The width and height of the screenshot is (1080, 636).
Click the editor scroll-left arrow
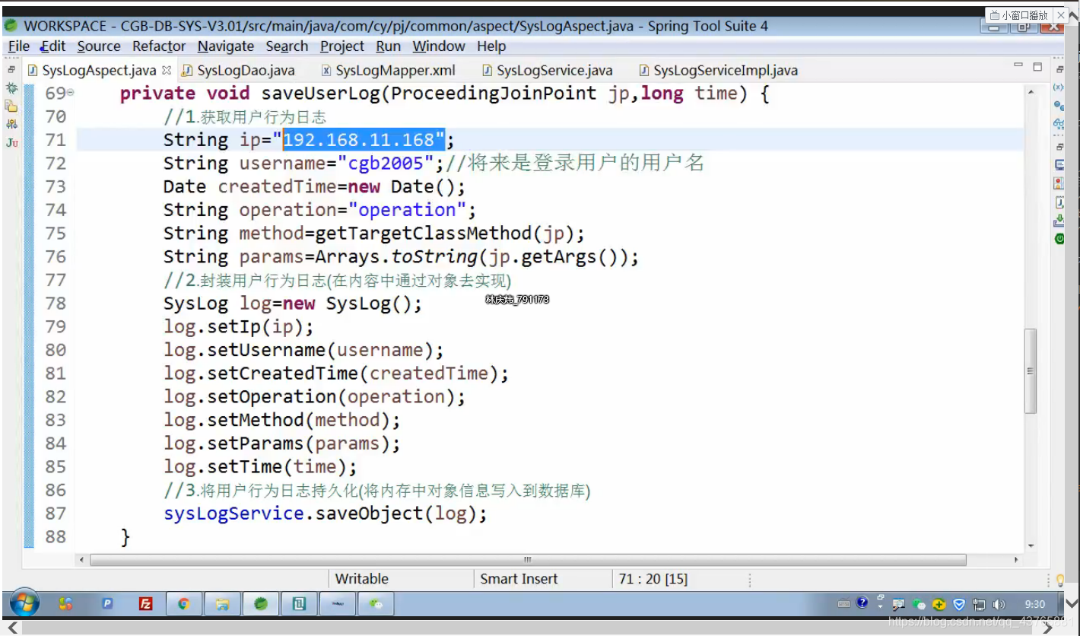[x=82, y=560]
